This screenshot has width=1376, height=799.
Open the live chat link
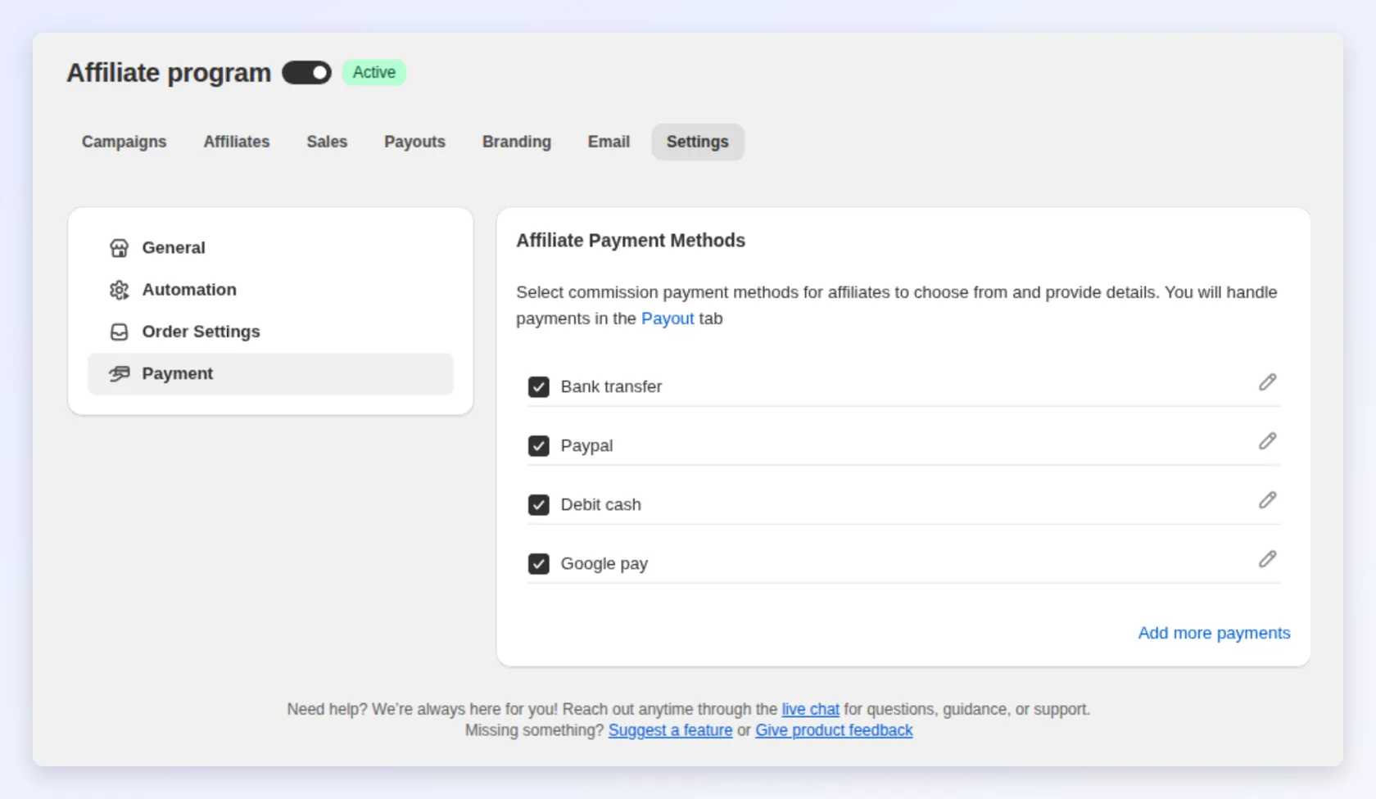(x=810, y=709)
